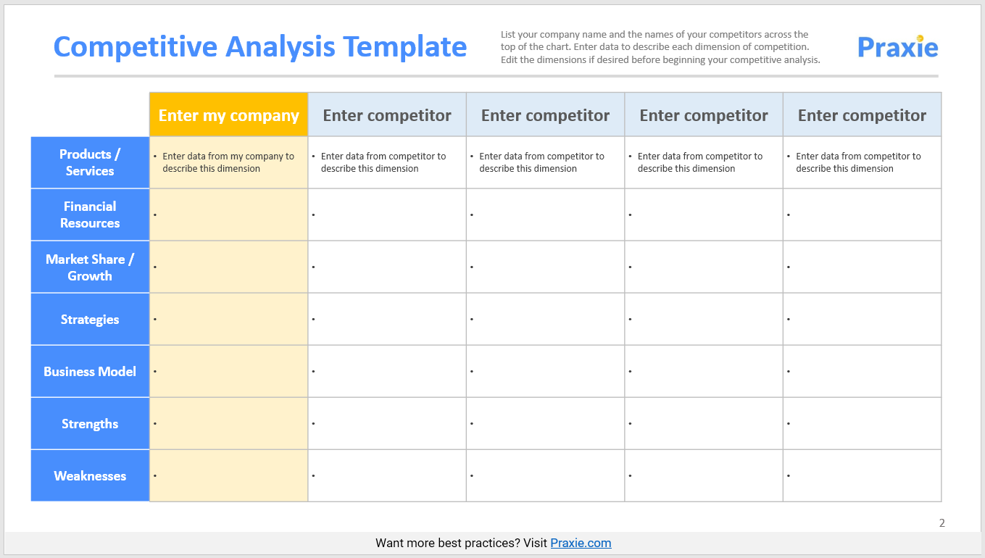
Task: Click the 'Enter my company' header cell
Action: [x=228, y=115]
